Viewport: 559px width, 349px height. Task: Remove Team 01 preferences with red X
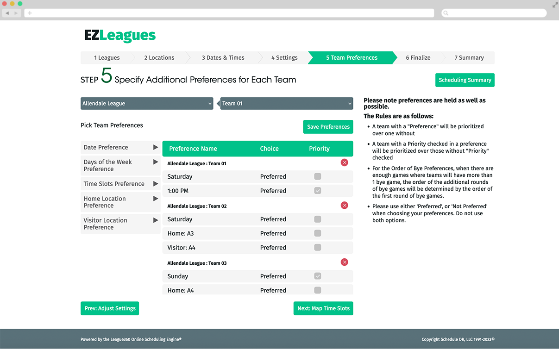pyautogui.click(x=344, y=162)
